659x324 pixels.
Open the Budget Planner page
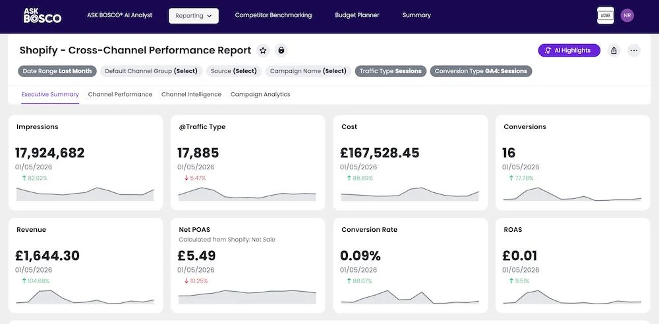(x=357, y=15)
